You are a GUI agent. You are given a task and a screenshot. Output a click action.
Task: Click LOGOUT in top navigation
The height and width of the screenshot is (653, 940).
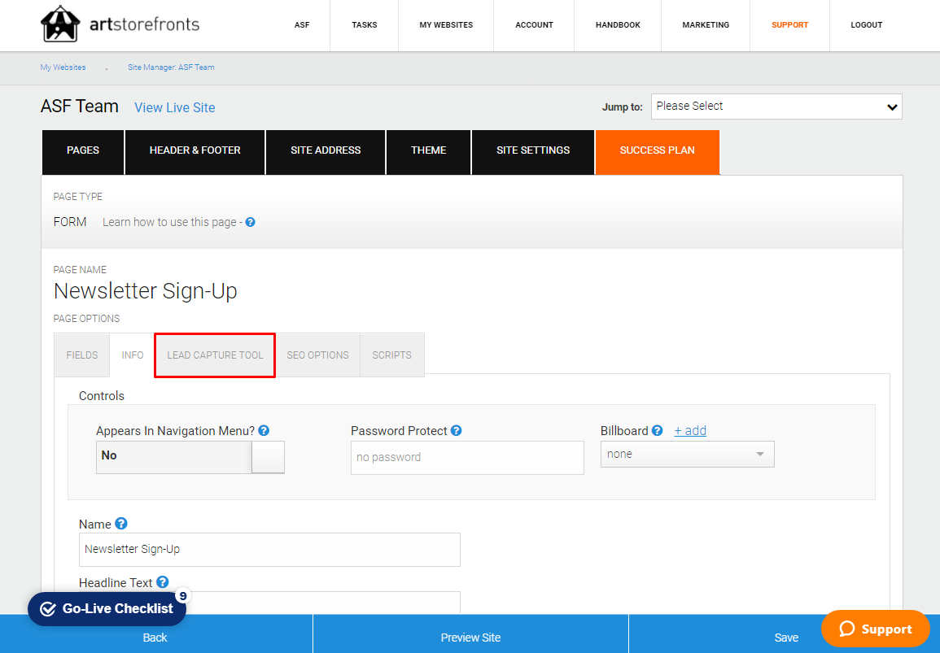point(866,25)
